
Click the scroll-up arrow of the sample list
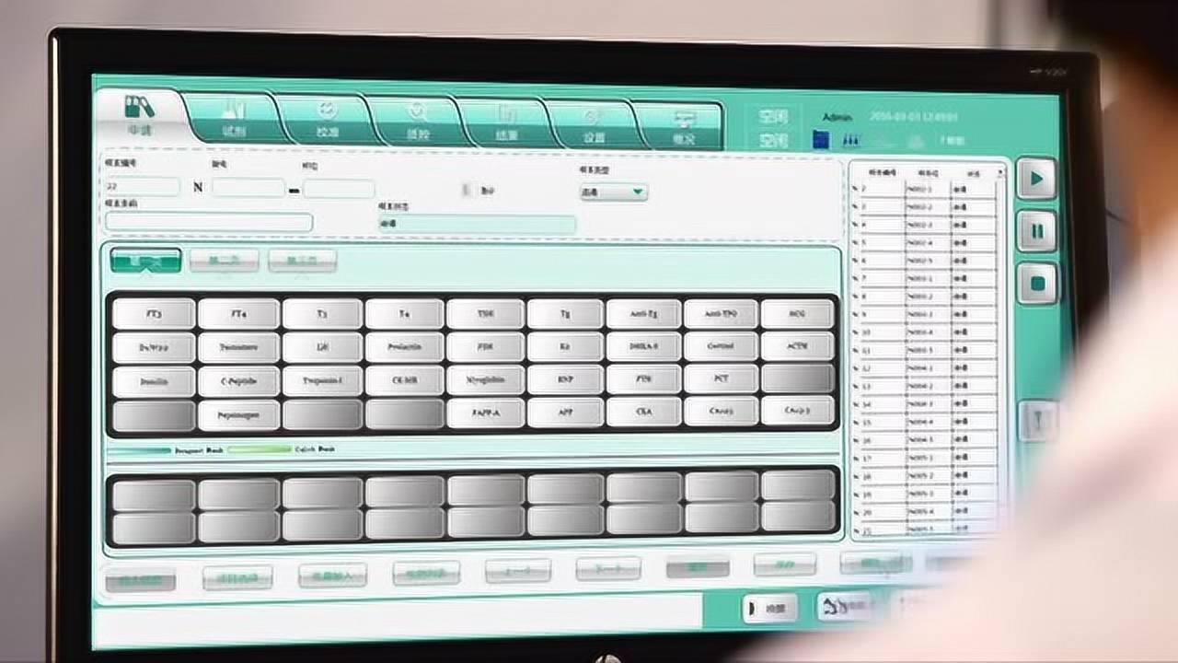[1001, 173]
